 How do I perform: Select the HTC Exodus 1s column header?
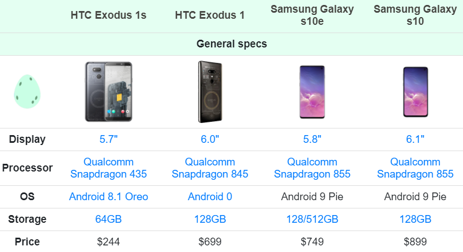[x=109, y=15]
